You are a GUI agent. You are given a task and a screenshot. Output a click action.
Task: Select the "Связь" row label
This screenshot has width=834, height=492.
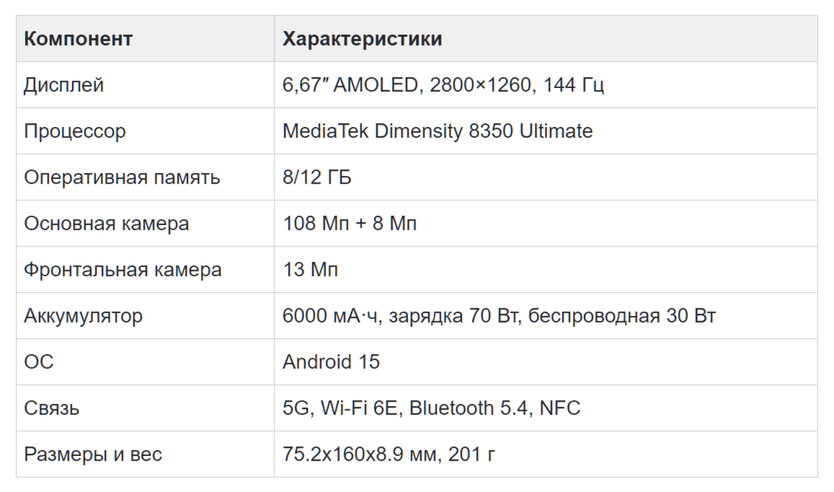click(52, 408)
